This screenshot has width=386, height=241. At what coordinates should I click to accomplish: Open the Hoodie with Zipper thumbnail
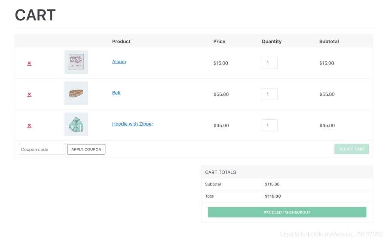pos(76,124)
